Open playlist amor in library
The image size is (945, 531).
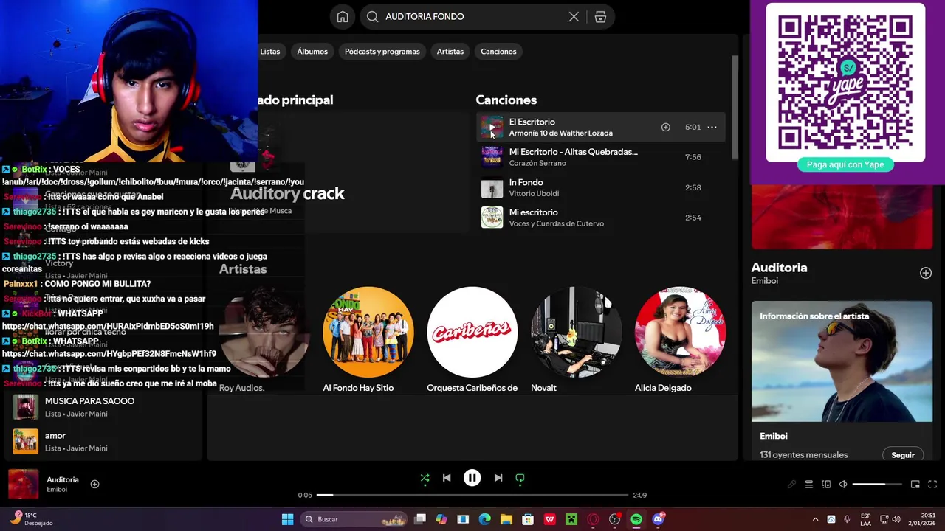point(103,441)
